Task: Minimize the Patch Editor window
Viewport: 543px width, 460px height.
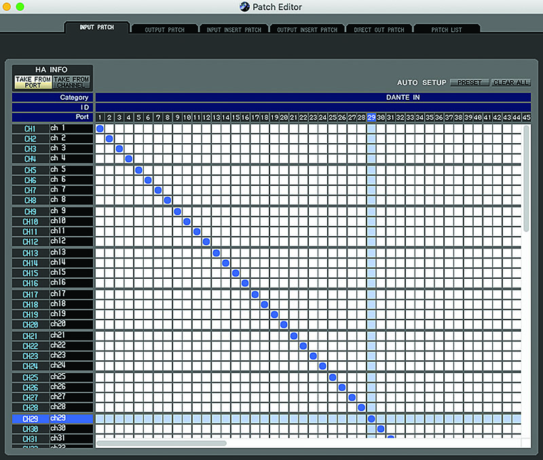Action: coord(7,7)
